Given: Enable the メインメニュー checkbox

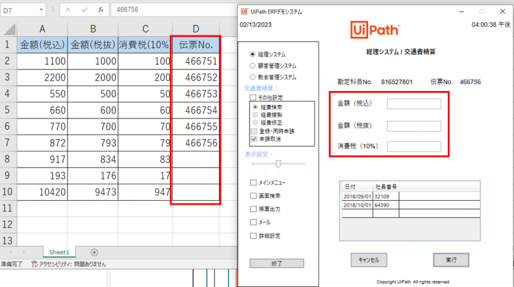Looking at the screenshot, I should coord(253,183).
